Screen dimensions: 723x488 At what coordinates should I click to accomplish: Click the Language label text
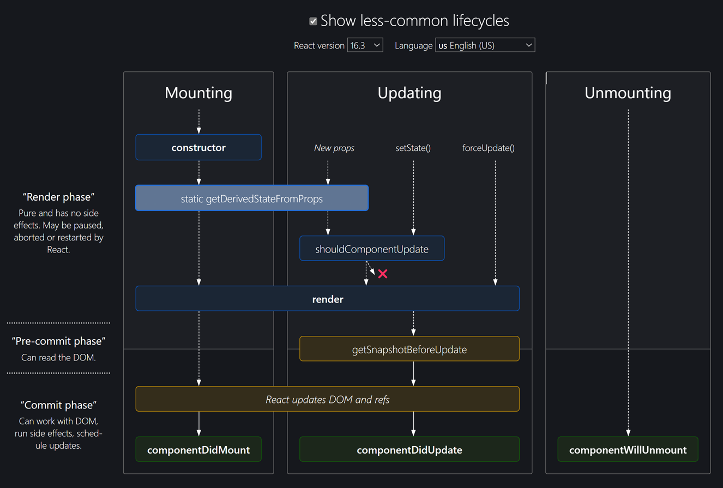point(413,45)
